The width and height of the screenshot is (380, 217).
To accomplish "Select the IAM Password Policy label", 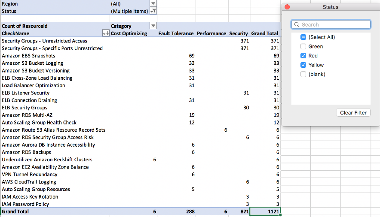I will click(x=25, y=204).
